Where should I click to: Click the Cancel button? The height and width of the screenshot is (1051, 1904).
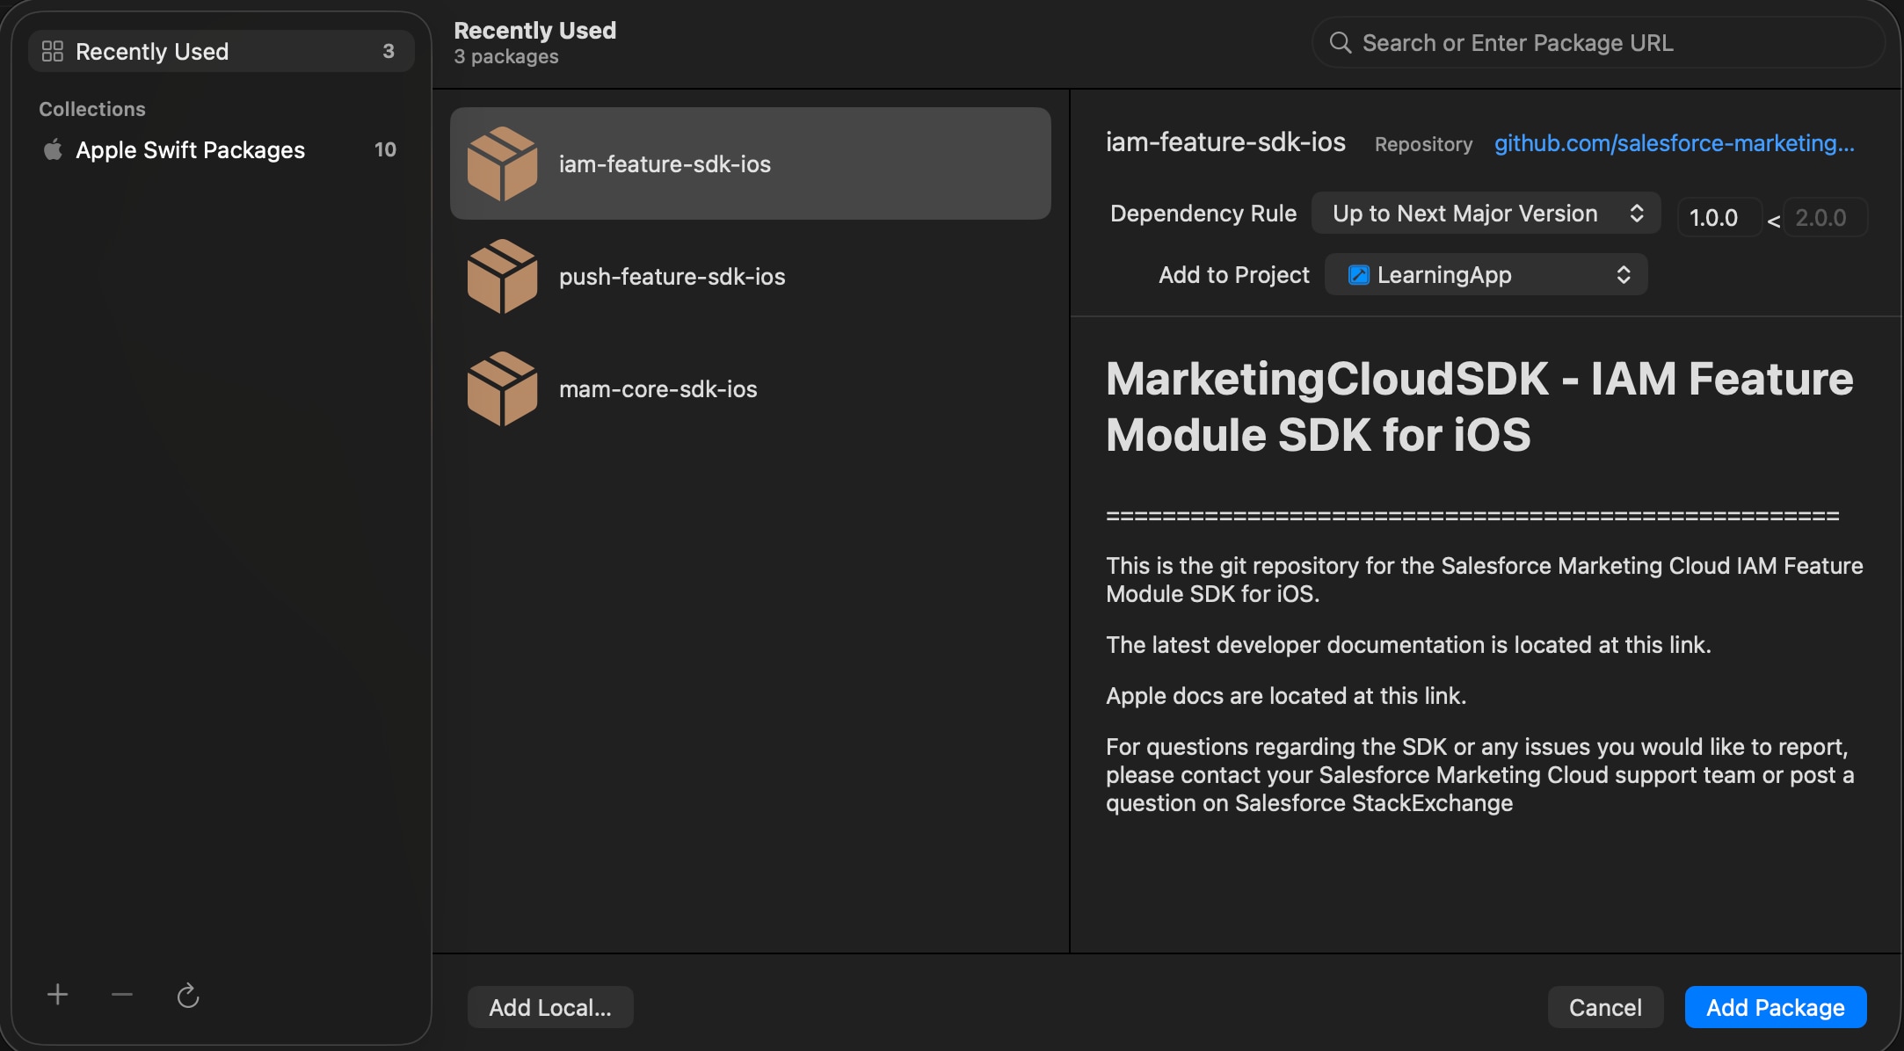1605,1007
